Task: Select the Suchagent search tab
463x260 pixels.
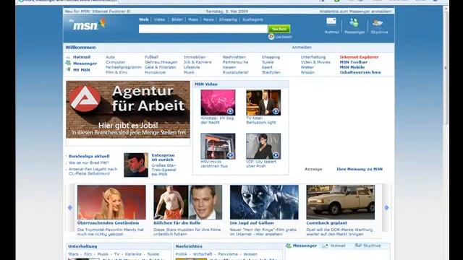Action: click(252, 19)
